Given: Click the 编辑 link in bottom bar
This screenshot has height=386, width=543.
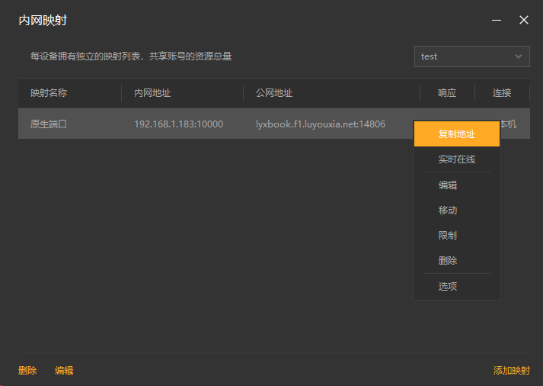Looking at the screenshot, I should 64,371.
